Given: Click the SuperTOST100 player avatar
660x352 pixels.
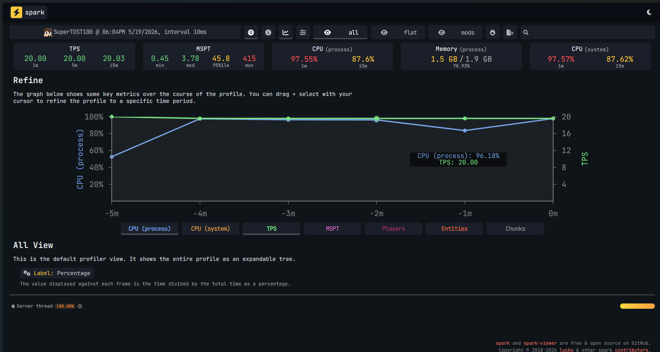Looking at the screenshot, I should tap(48, 32).
